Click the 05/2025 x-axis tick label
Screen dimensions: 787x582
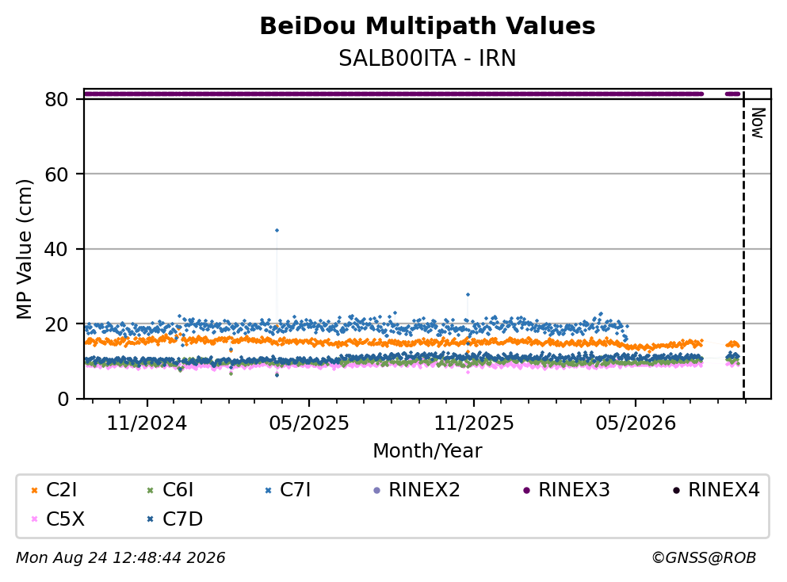(308, 423)
